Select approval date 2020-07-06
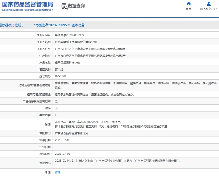The image size is (219, 178). (62, 140)
